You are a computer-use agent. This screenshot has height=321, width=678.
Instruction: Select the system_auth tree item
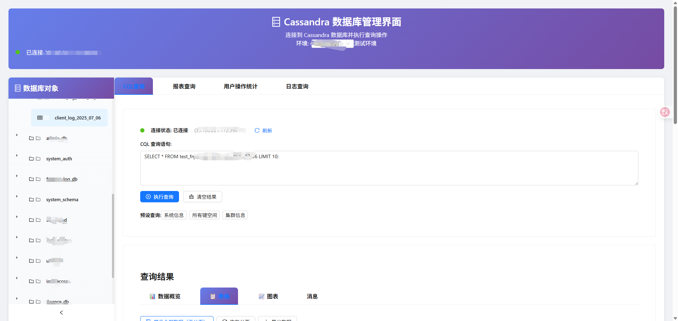point(59,159)
